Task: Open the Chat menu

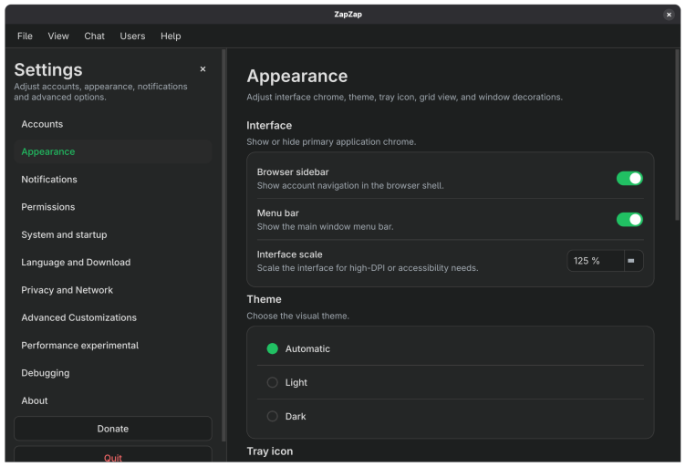Action: click(94, 36)
